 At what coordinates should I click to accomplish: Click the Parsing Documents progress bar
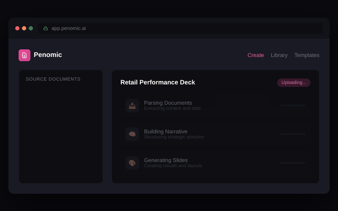pos(292,105)
